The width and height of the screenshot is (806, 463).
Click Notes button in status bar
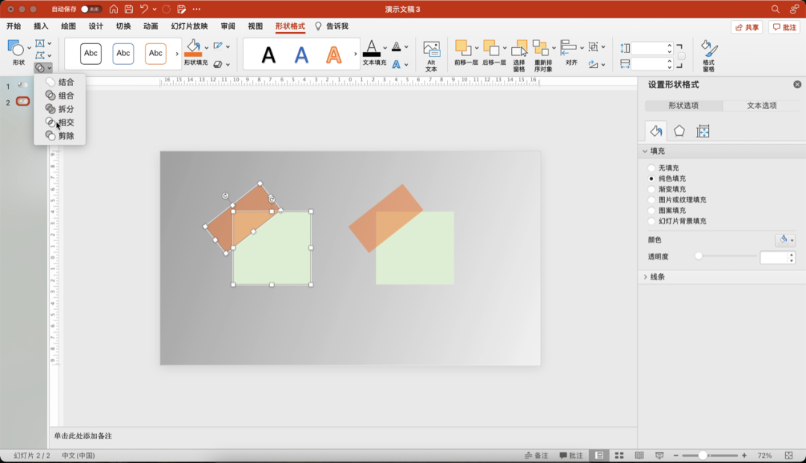536,456
